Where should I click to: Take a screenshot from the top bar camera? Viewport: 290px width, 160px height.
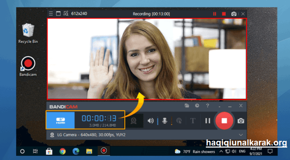tap(234, 14)
